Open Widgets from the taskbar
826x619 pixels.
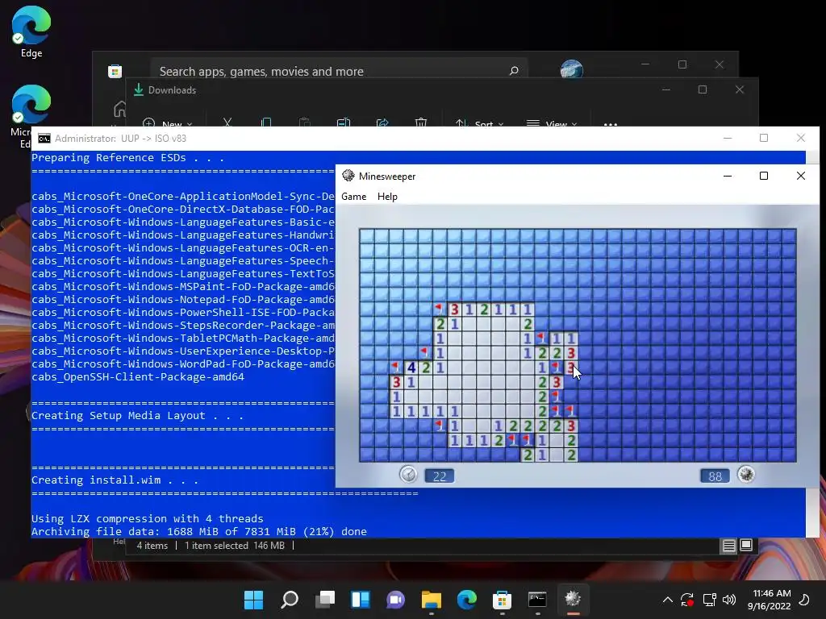point(361,599)
